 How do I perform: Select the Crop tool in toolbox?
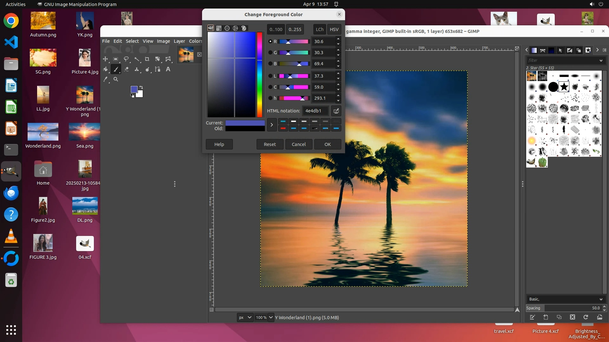pyautogui.click(x=147, y=59)
